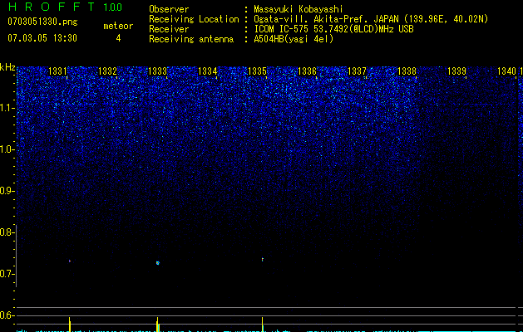Click the 0.8 kHz axis label
The width and height of the screenshot is (523, 332).
pos(7,232)
